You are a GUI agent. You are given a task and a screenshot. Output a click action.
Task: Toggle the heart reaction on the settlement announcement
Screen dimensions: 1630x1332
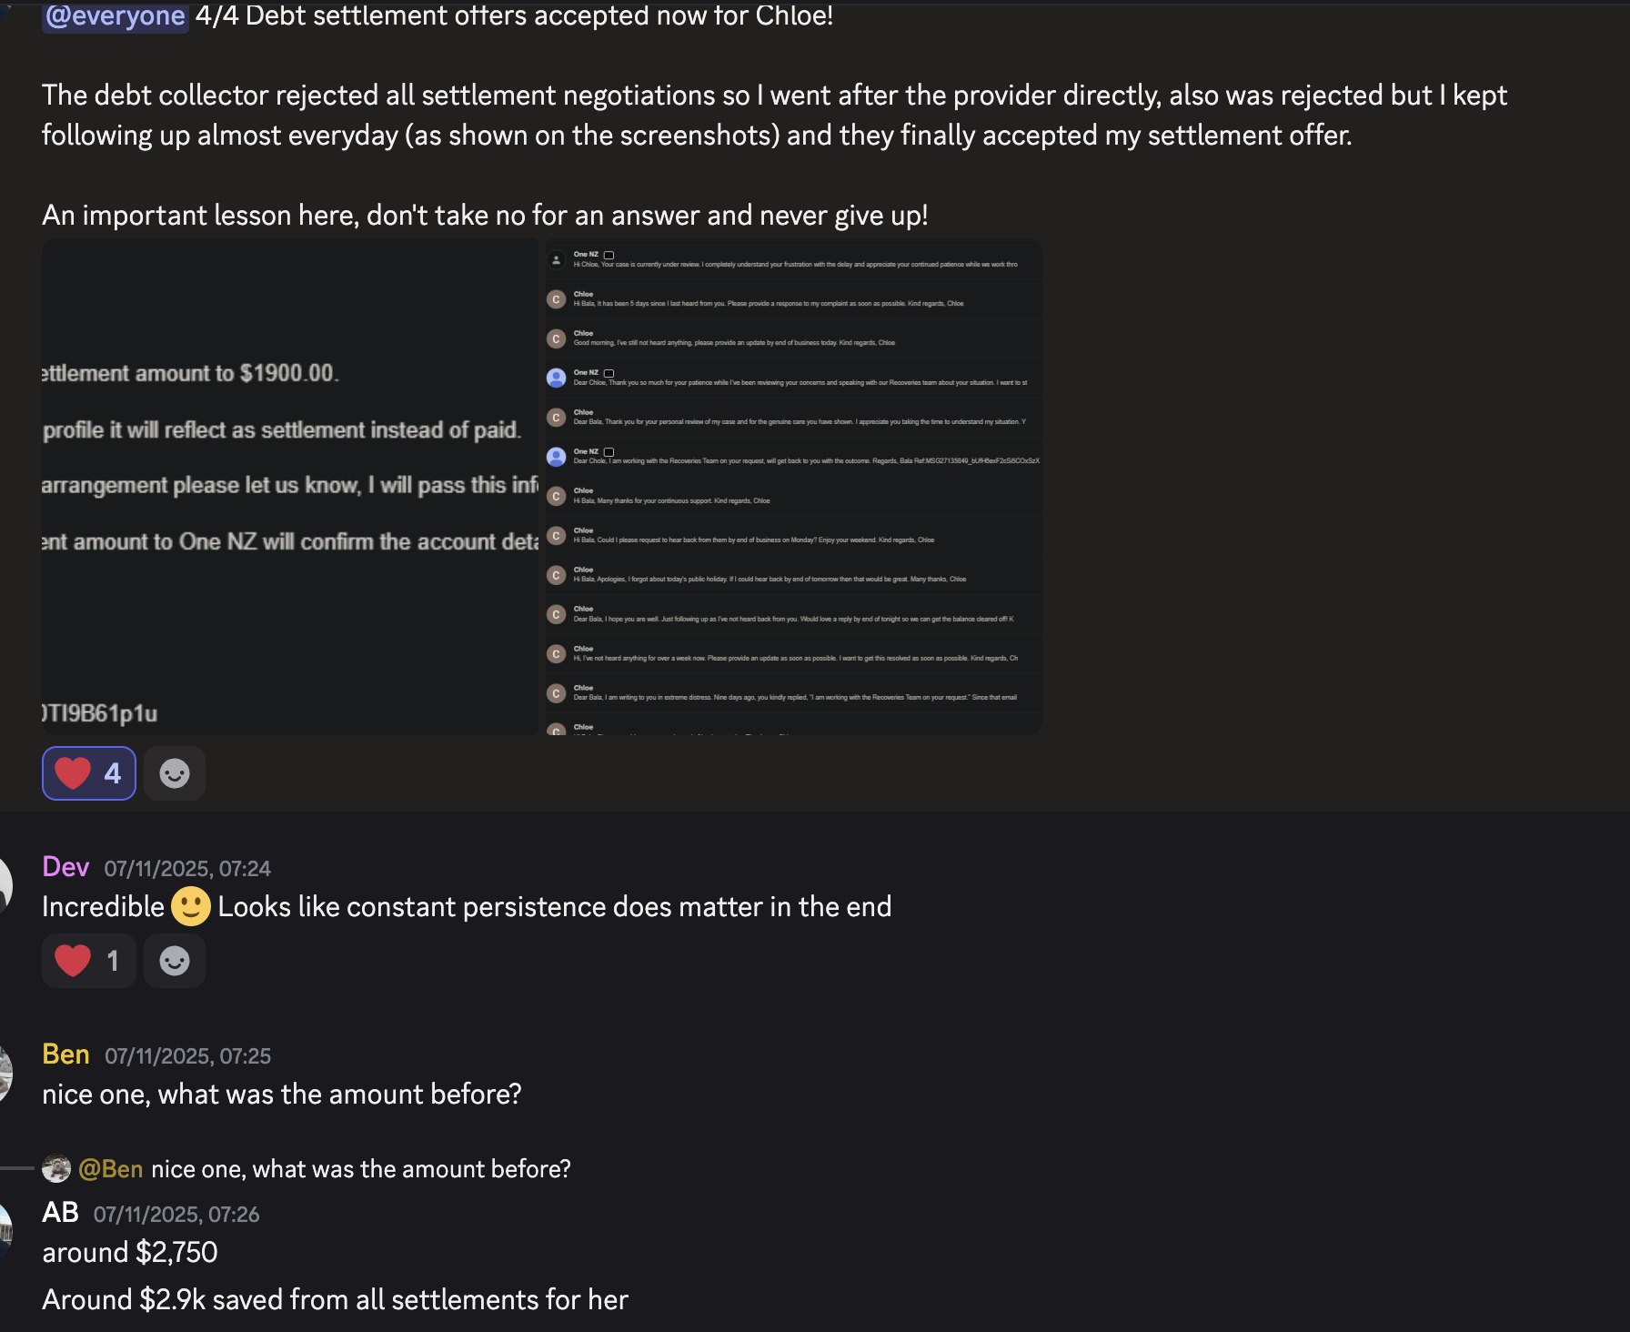pos(88,772)
